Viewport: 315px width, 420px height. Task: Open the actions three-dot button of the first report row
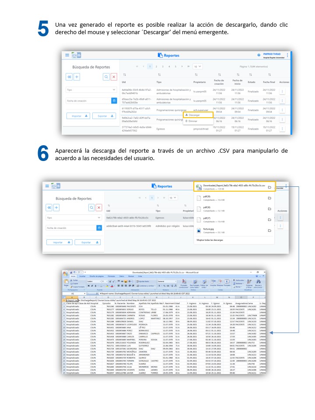282,92
